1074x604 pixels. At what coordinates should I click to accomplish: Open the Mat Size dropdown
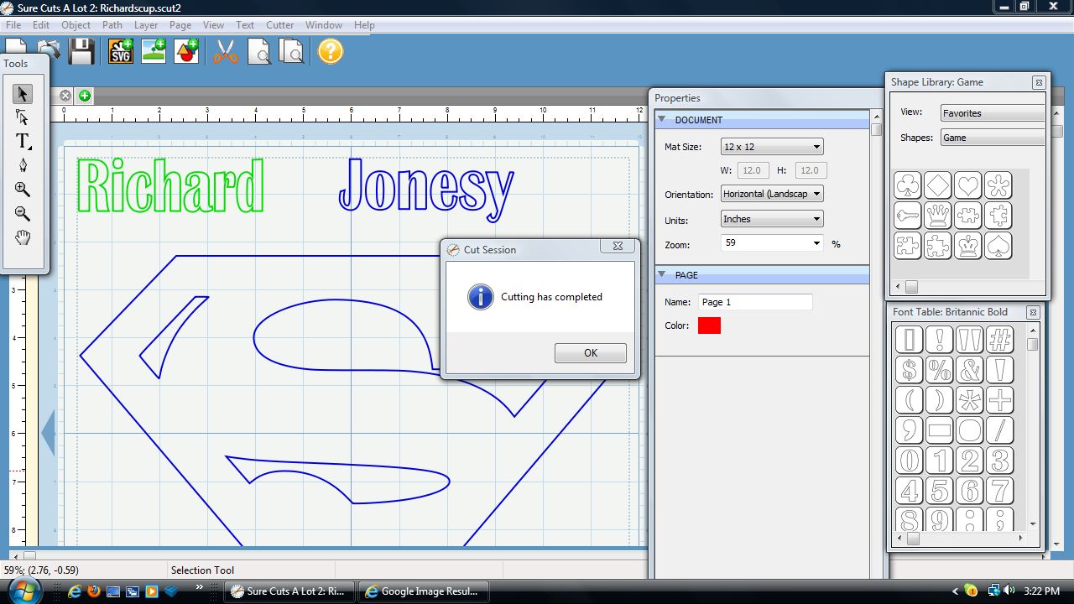(x=772, y=147)
